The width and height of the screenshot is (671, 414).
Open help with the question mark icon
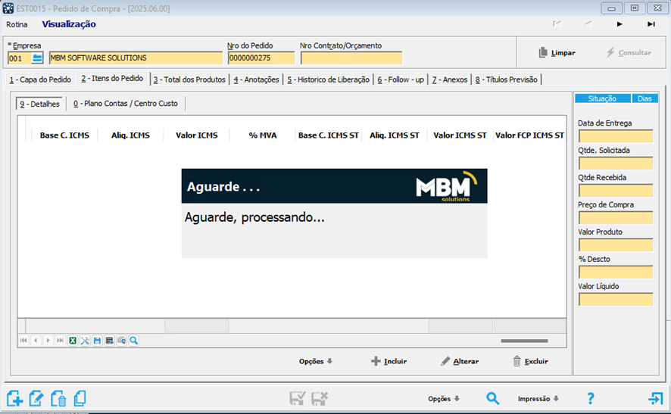591,398
